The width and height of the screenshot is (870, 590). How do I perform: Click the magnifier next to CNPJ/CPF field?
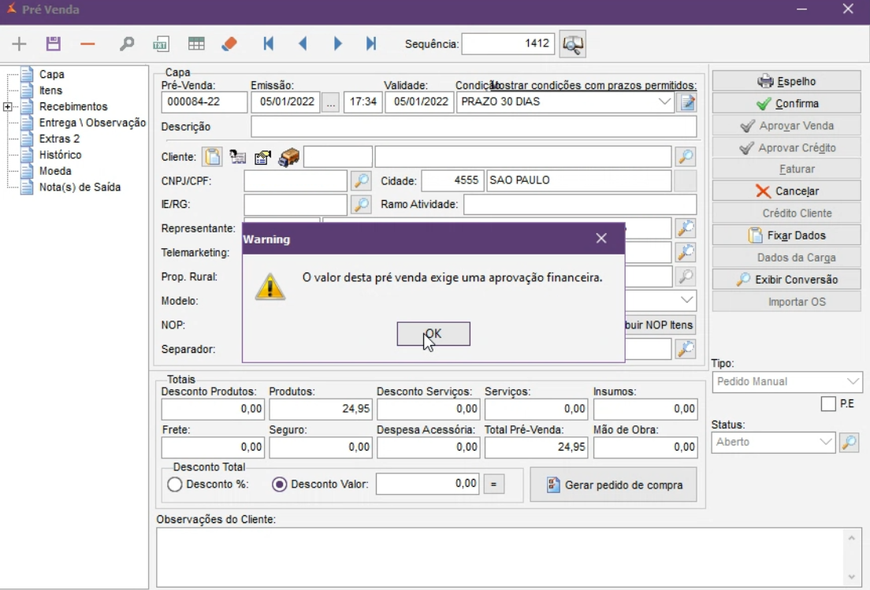[x=361, y=181]
